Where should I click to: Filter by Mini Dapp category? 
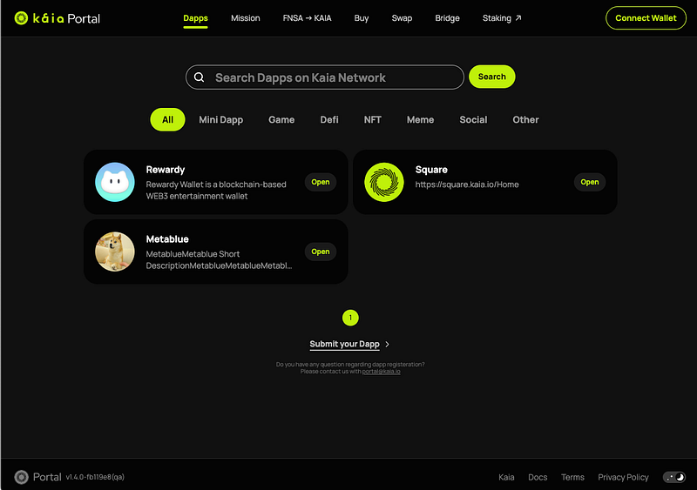click(x=221, y=119)
